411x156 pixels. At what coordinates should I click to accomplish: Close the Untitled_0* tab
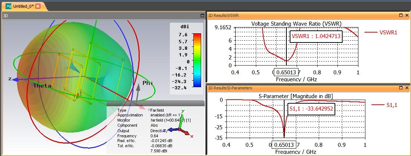(x=38, y=6)
